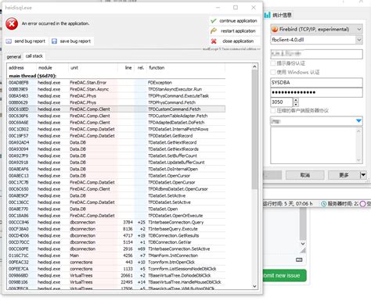The image size is (371, 304).
Task: Select the TInterbaseConnection.Query row
Action: [117, 222]
